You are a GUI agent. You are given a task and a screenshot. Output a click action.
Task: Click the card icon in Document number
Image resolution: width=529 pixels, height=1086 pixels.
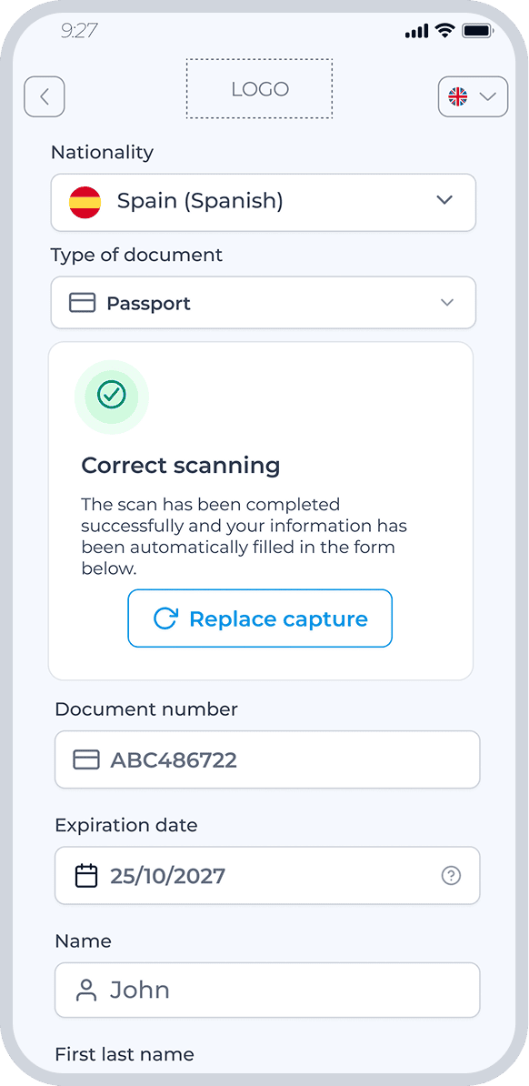[85, 759]
